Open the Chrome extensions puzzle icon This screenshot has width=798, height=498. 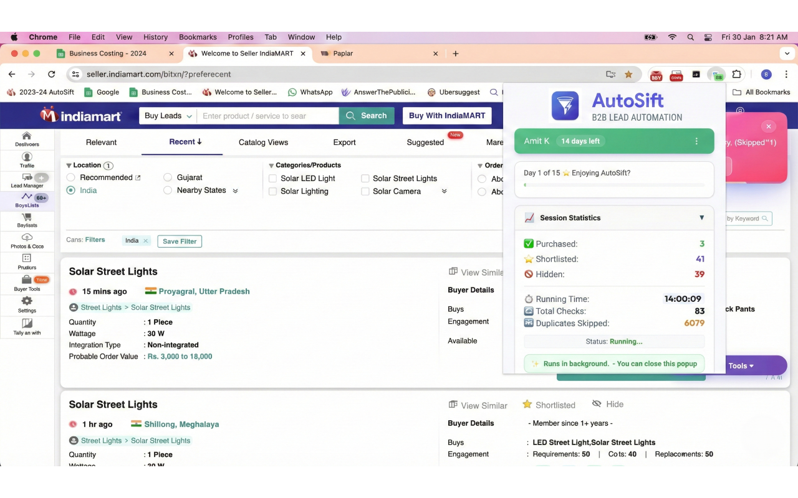click(x=737, y=74)
